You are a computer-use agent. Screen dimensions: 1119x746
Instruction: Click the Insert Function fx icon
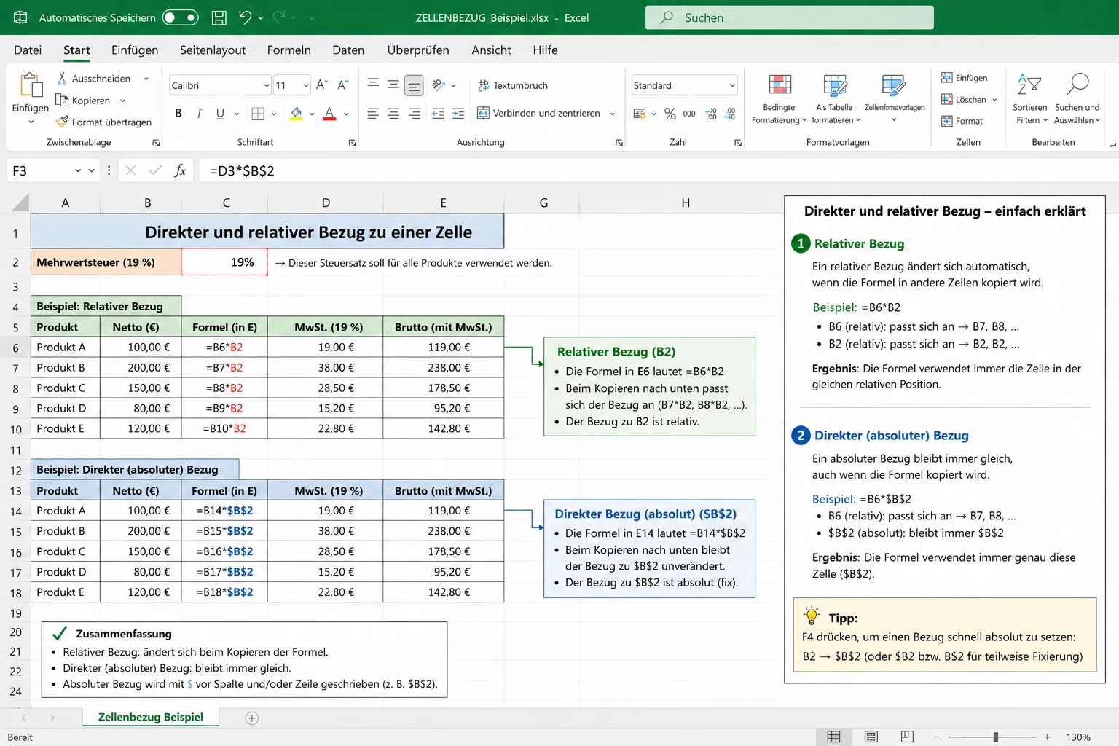pos(180,170)
